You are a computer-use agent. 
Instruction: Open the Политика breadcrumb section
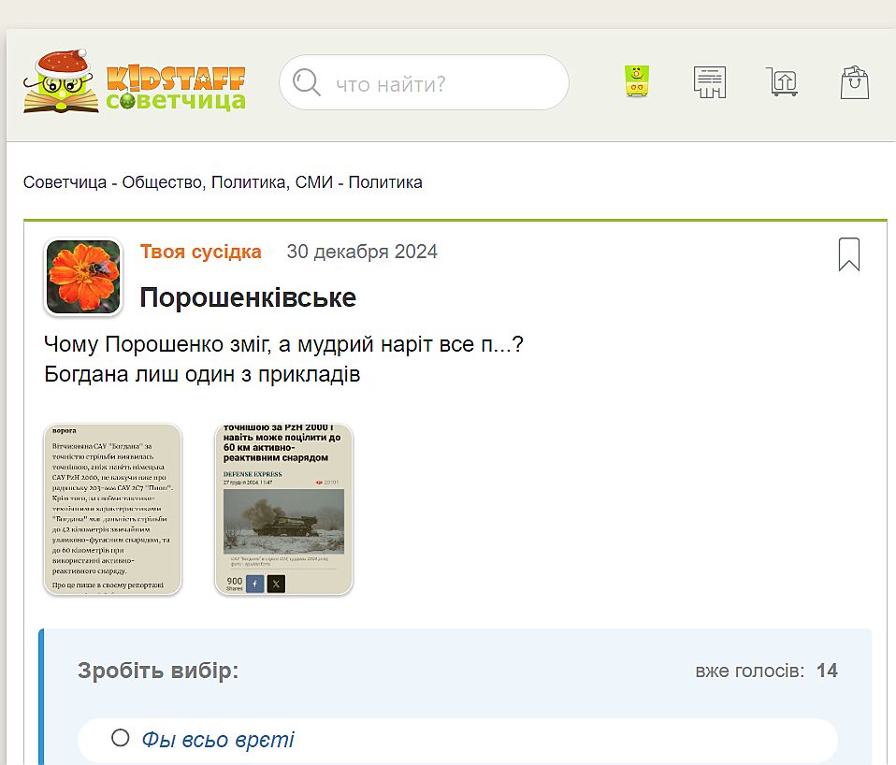tap(385, 182)
